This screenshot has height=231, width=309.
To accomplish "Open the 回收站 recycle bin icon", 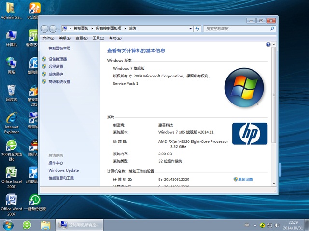I will pos(11,93).
